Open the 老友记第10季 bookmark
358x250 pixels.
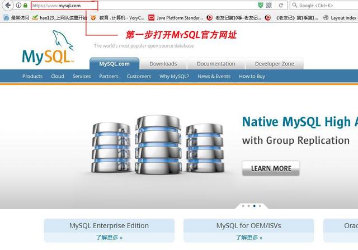234,17
